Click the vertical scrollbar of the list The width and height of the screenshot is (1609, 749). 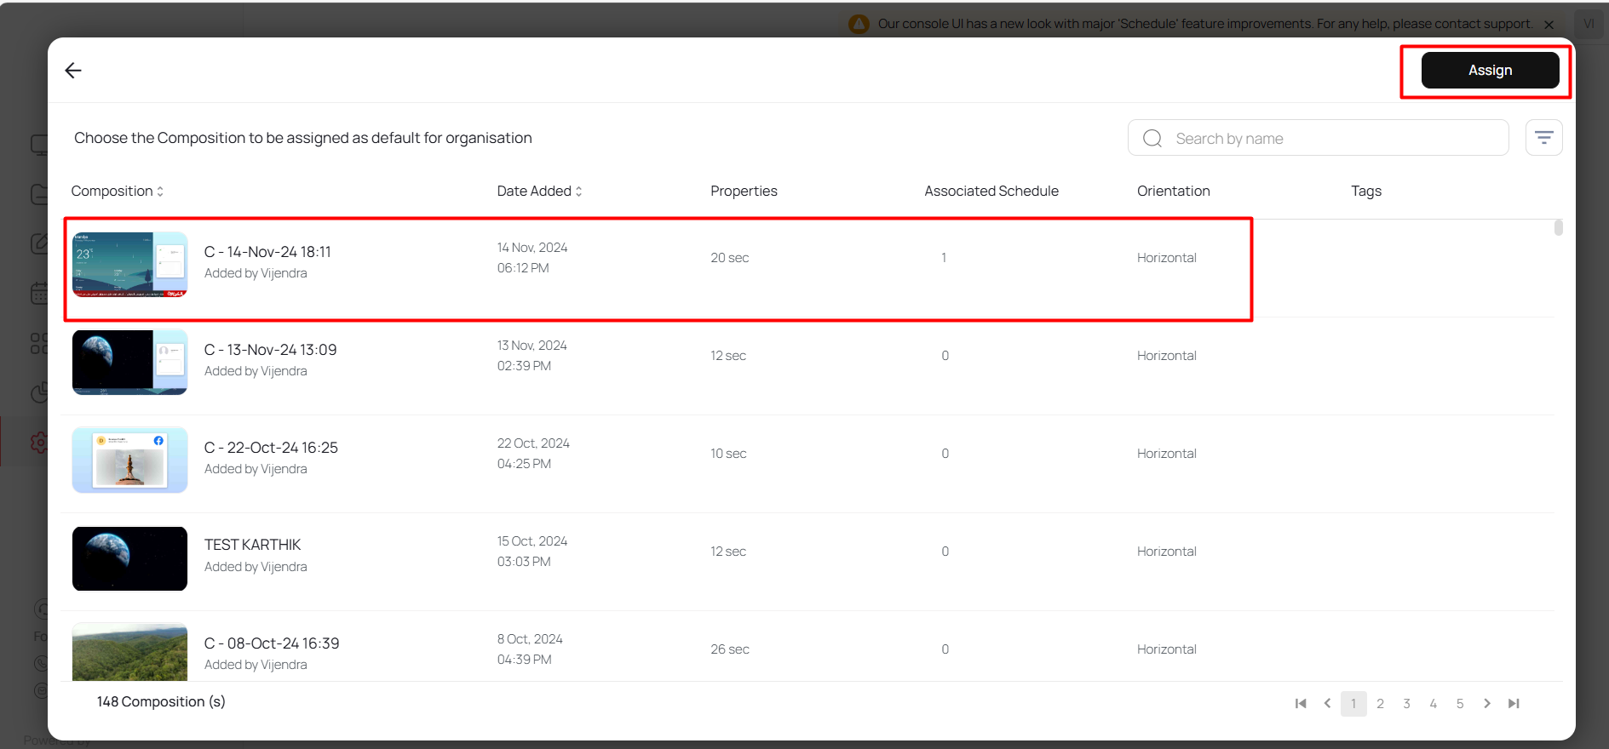coord(1558,228)
